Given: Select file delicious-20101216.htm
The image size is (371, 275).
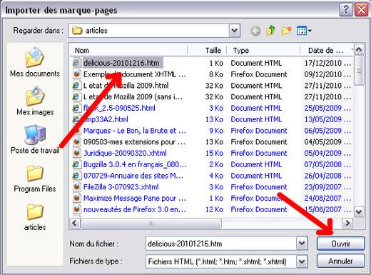Looking at the screenshot, I should [121, 63].
